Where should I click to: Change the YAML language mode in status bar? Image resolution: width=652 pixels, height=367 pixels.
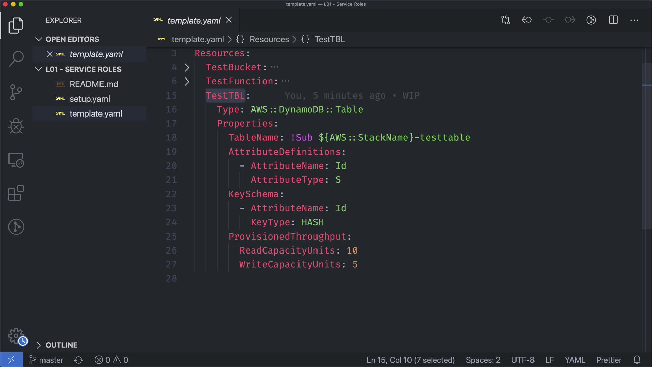pos(575,360)
